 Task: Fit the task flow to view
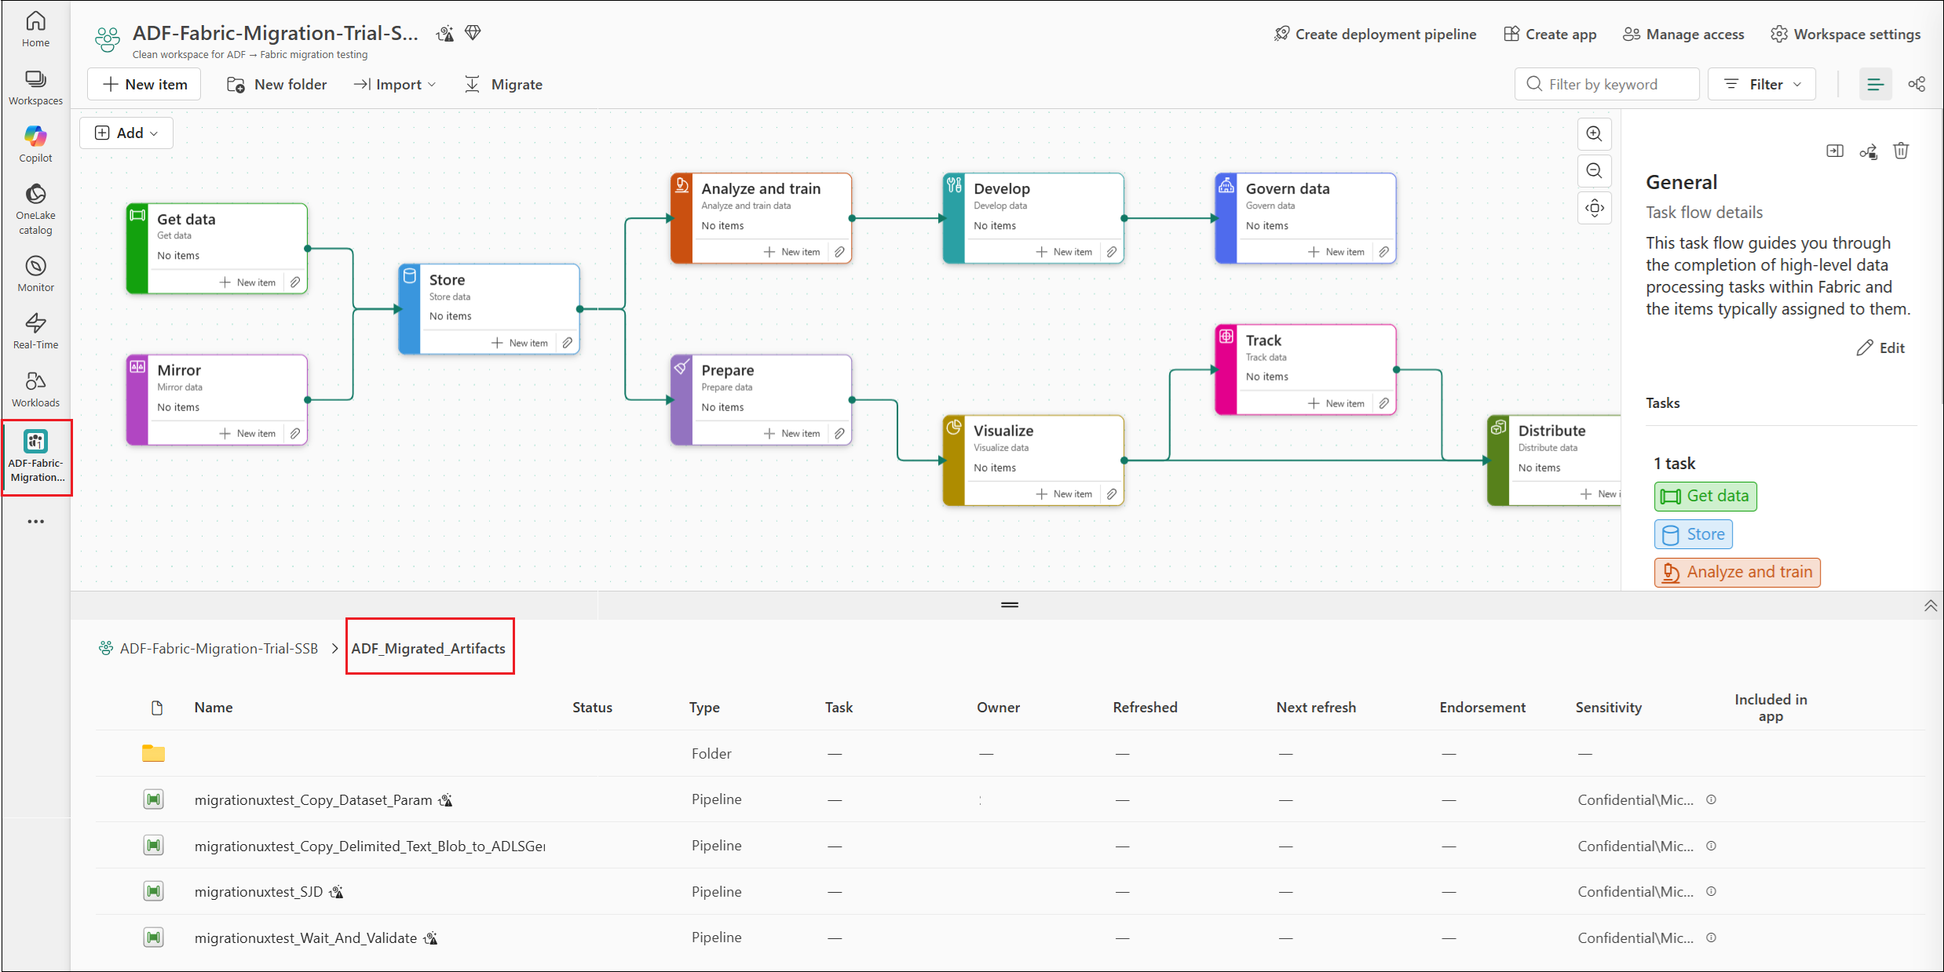point(1594,208)
